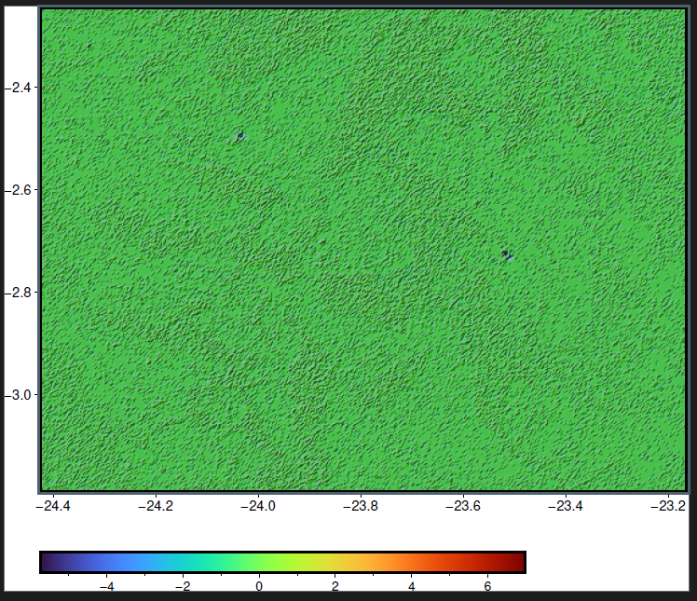This screenshot has width=697, height=601.
Task: Click the y-axis label −2.8
Action: tap(18, 293)
